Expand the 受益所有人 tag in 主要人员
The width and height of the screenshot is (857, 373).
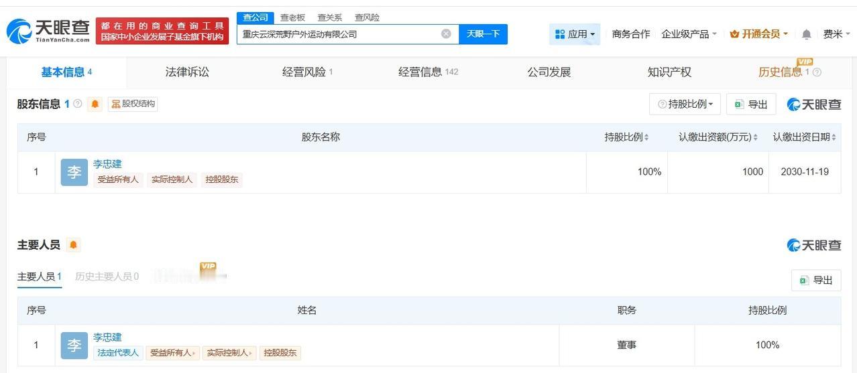(x=173, y=353)
